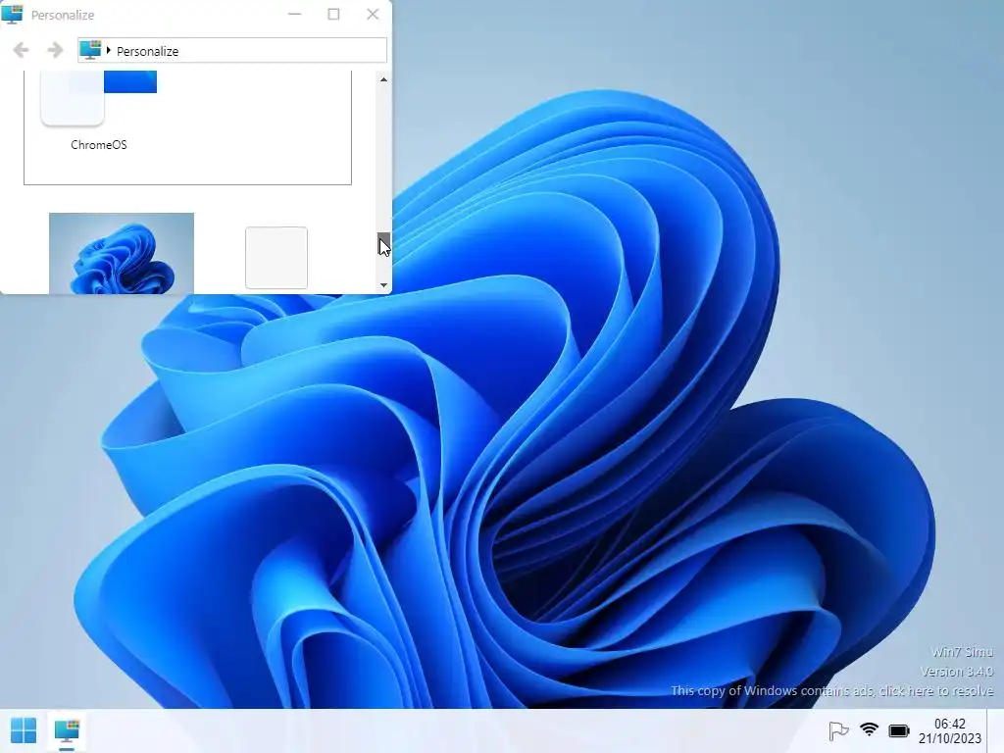Image resolution: width=1004 pixels, height=753 pixels.
Task: Click the ads watermark link to resolve
Action: click(831, 691)
